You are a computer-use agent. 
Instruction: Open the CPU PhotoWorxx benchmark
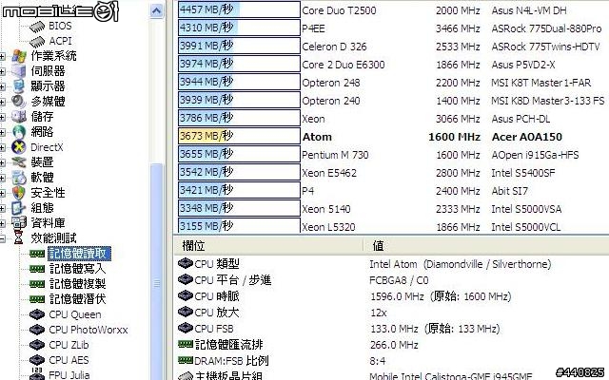pyautogui.click(x=88, y=330)
